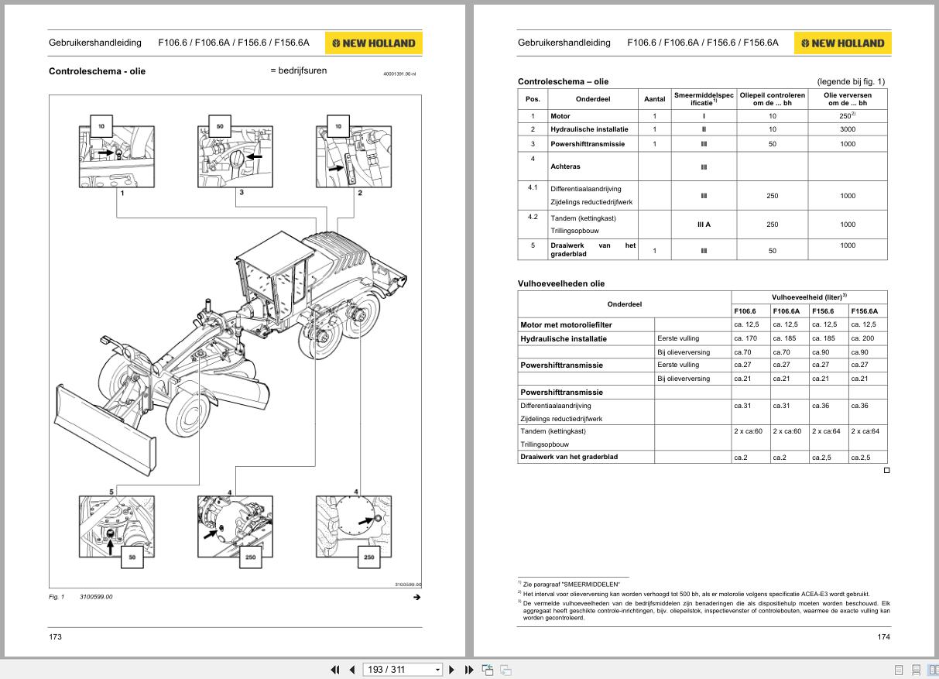Screen dimensions: 939x679
Task: Click the go to previous view icon
Action: 488,670
